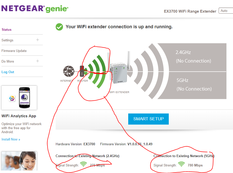Open the Auto language dropdown

pos(226,11)
